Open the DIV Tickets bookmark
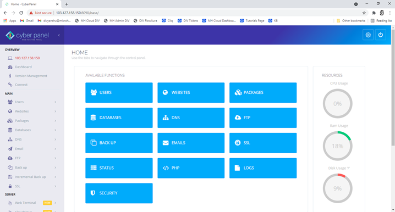Viewport: 395px width, 212px height. click(x=188, y=21)
